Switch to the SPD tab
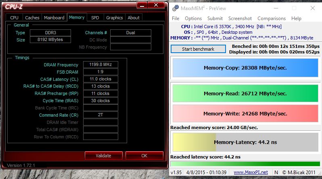Screen dimensions: 322x179 click(95, 18)
